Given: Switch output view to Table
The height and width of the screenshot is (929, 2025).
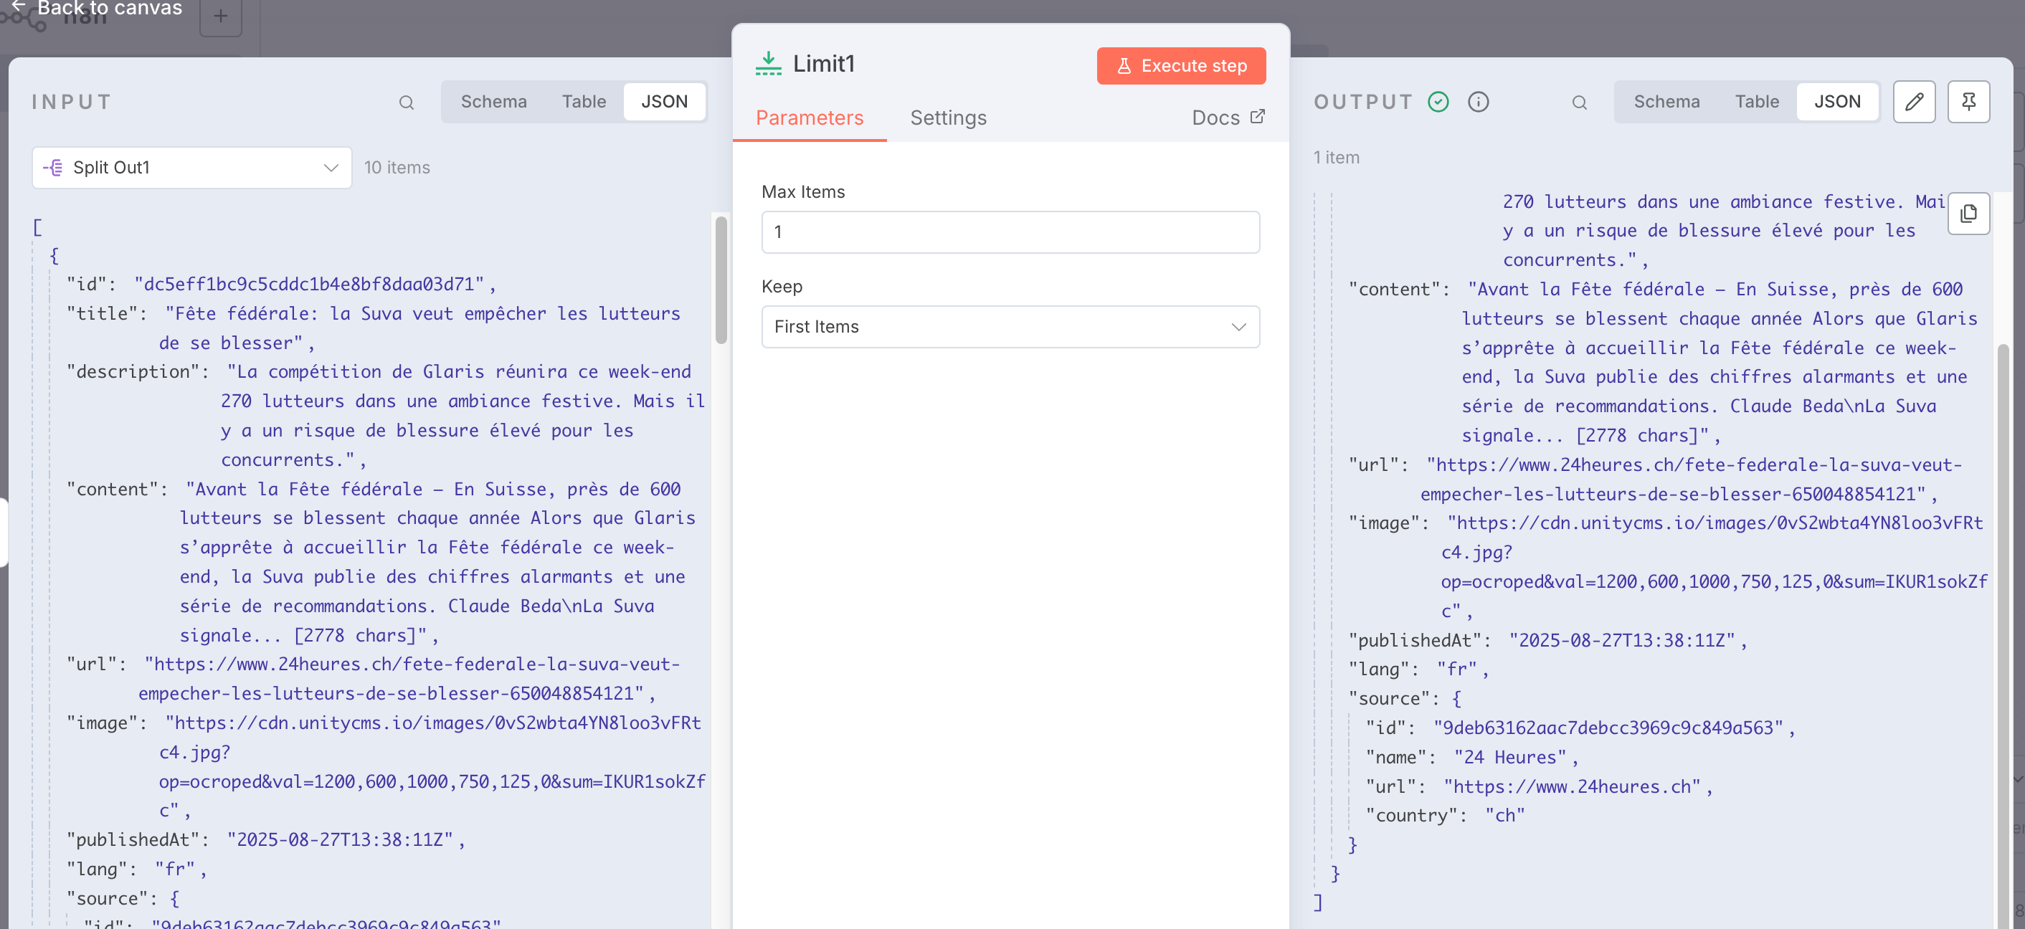Looking at the screenshot, I should [x=1756, y=101].
